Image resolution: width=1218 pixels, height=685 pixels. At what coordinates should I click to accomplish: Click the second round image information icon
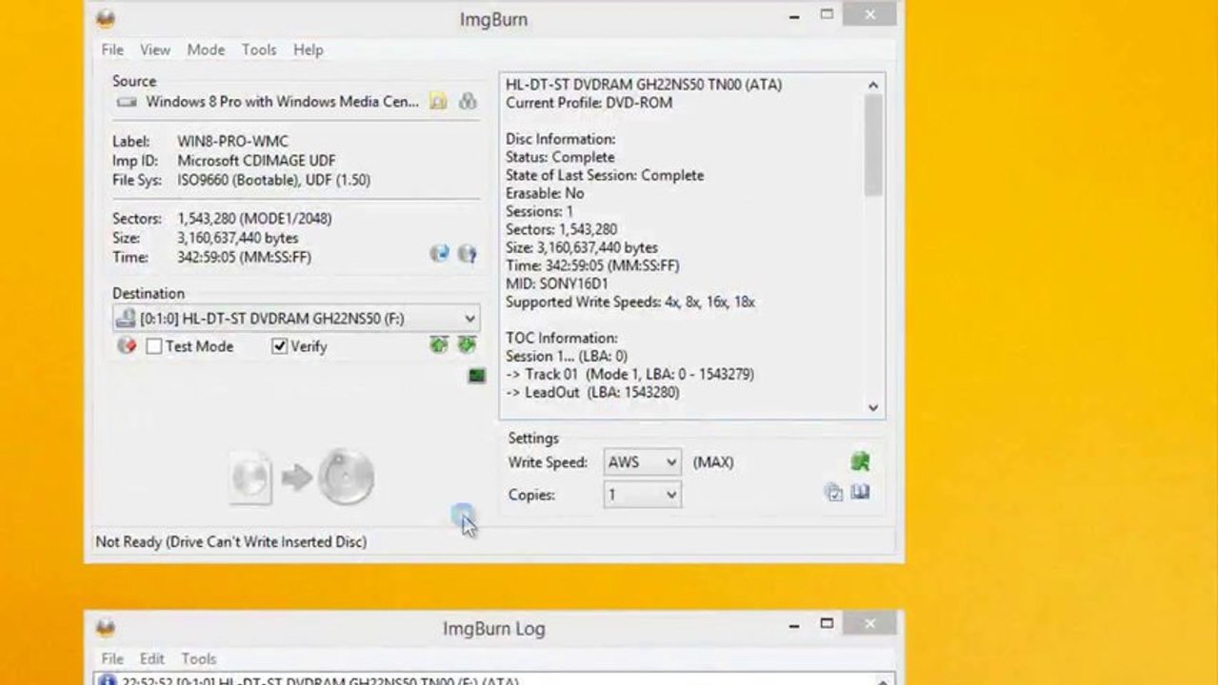pos(467,253)
